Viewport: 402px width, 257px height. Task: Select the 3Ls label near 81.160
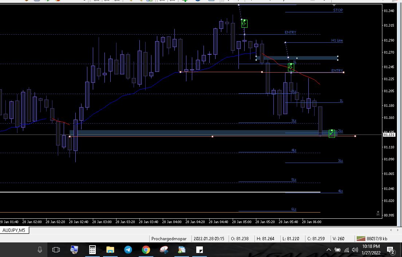(293, 120)
